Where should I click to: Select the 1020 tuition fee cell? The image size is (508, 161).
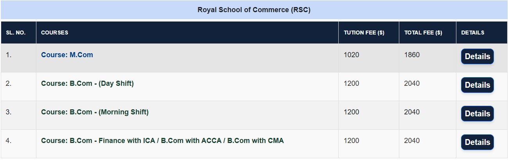pyautogui.click(x=369, y=58)
